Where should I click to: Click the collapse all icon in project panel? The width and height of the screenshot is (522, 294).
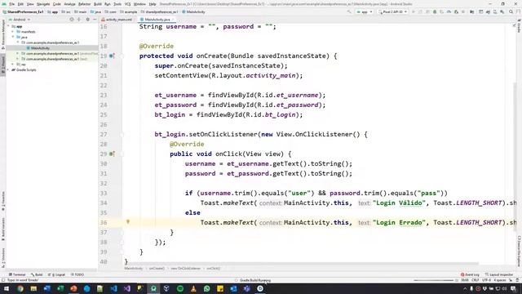(79, 20)
